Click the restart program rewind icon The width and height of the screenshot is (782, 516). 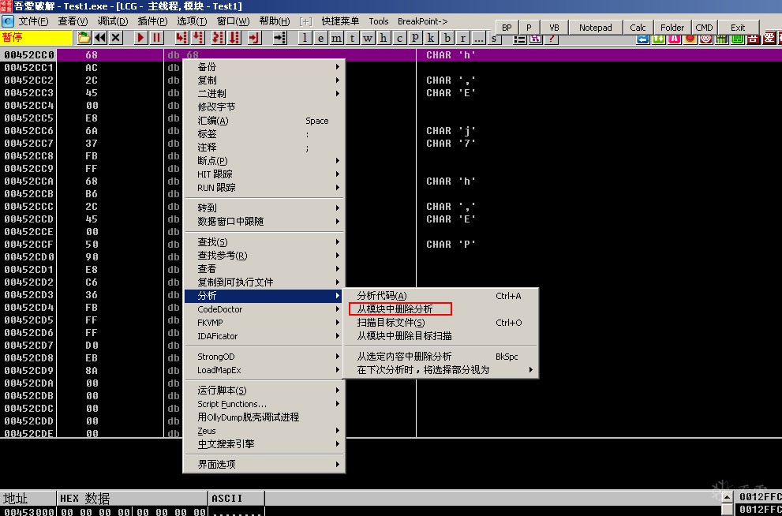100,37
